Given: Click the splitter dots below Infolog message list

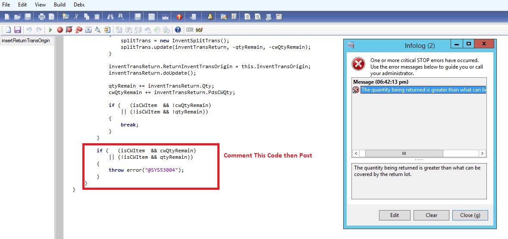Looking at the screenshot, I should coord(419,160).
